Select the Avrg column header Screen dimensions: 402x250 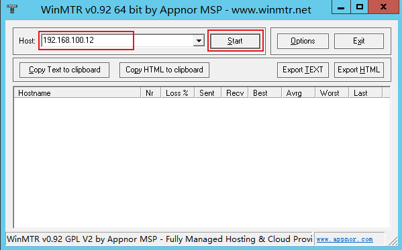[x=298, y=92]
